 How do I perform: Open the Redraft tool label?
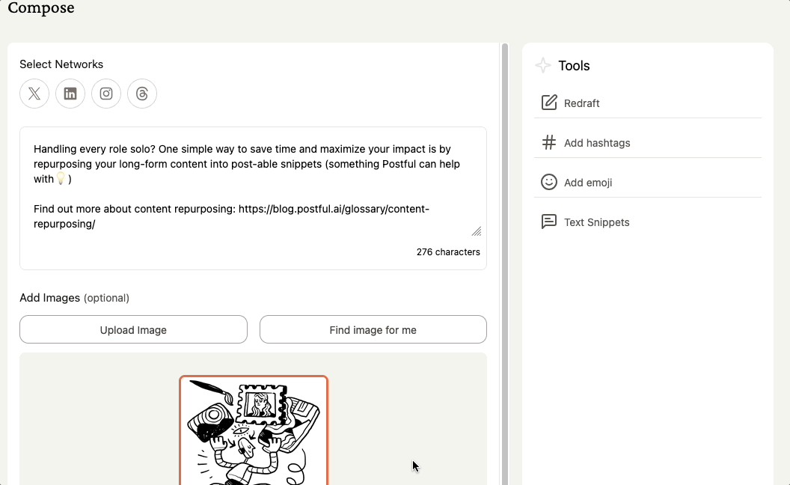[582, 103]
